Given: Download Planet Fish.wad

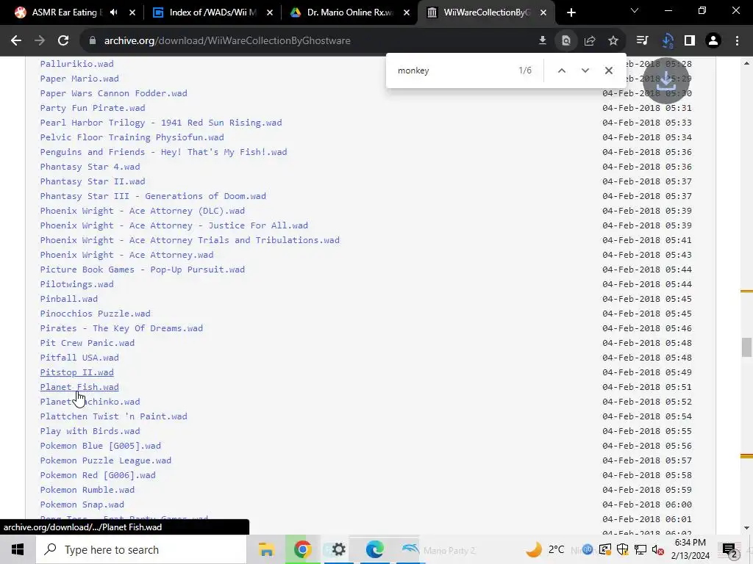Looking at the screenshot, I should (79, 387).
